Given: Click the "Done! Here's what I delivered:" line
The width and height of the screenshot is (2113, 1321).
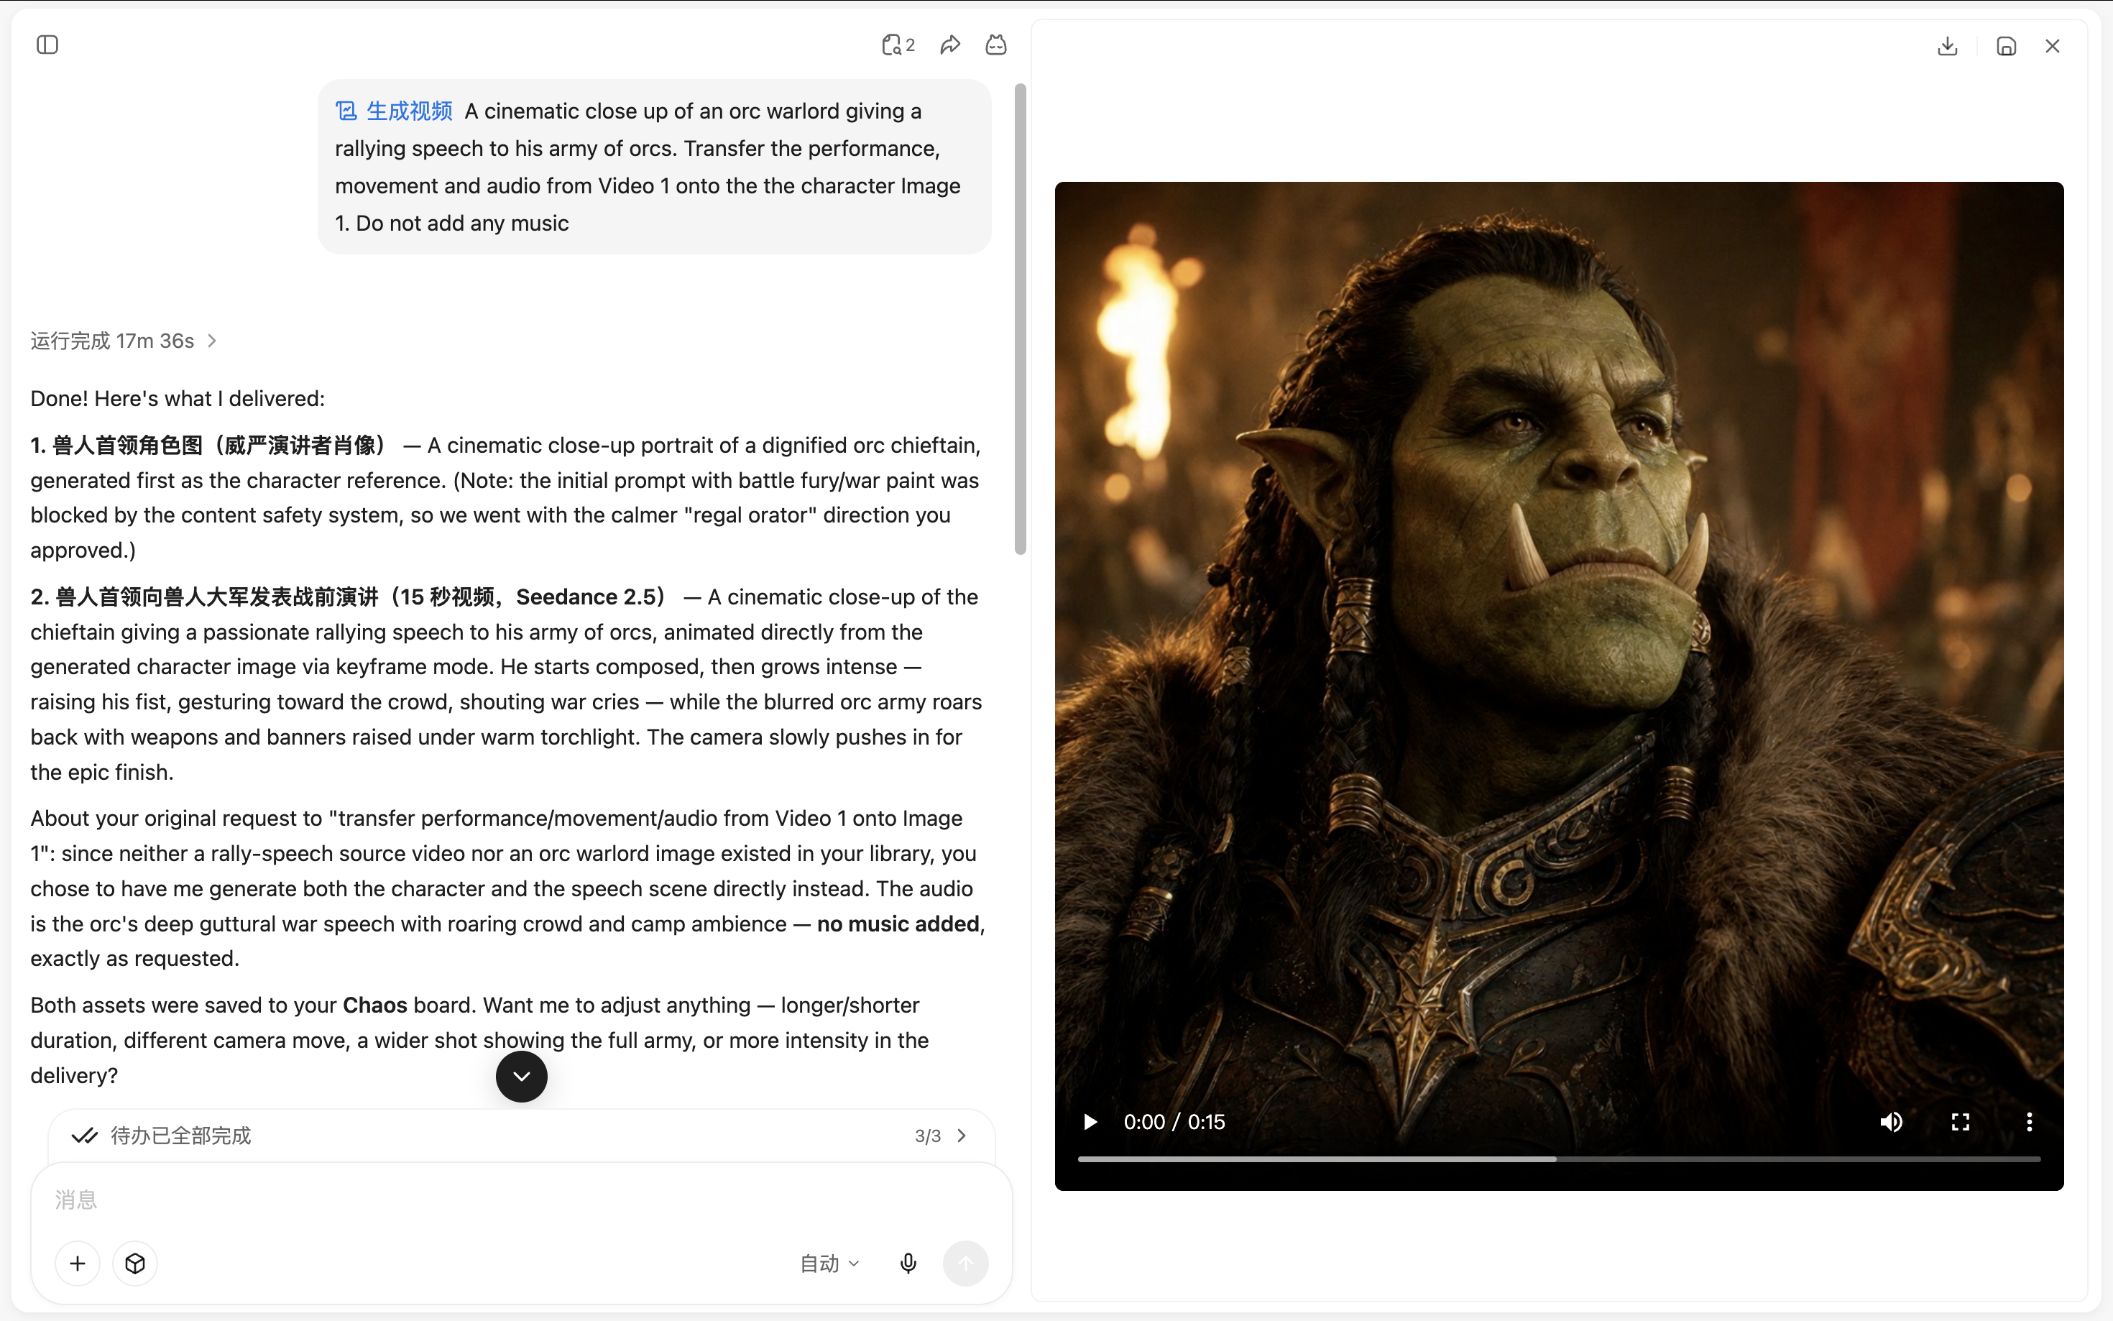Looking at the screenshot, I should point(178,398).
